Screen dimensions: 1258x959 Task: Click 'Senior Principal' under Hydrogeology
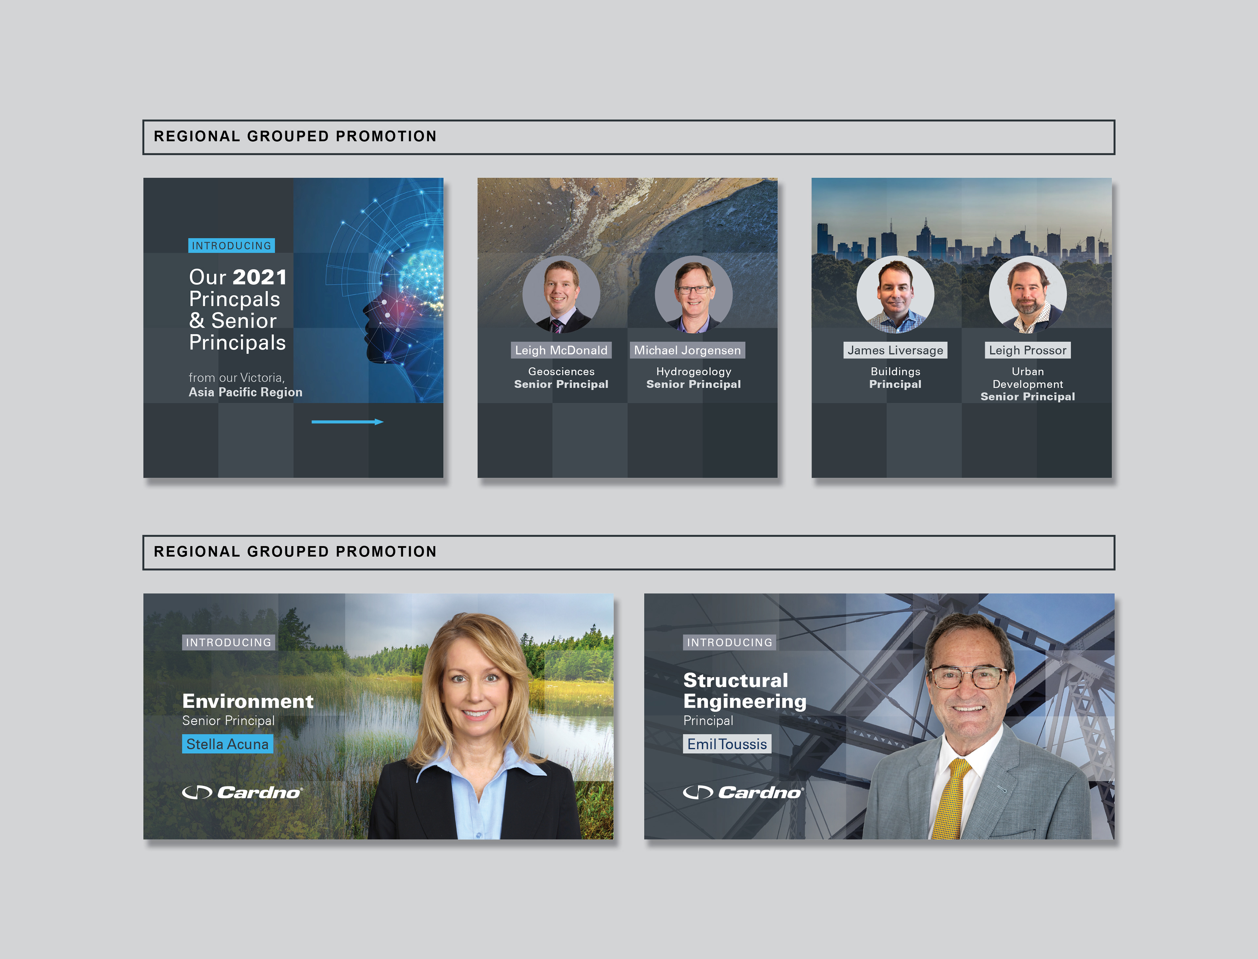click(x=693, y=384)
